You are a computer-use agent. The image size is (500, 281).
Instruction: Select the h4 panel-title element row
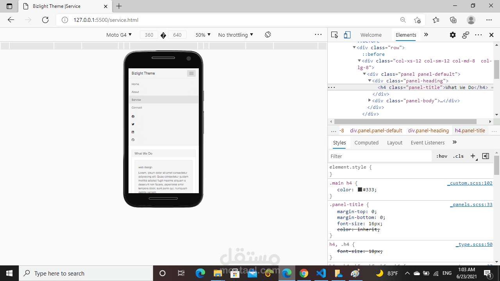(x=410, y=87)
